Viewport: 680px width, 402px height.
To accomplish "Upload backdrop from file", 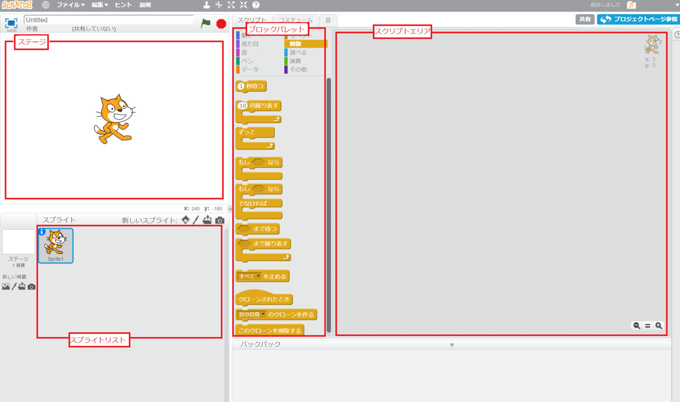I will (22, 287).
